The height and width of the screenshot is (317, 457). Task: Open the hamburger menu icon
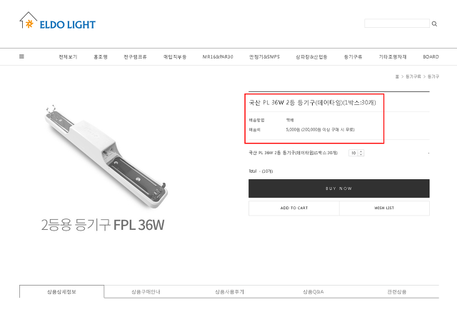[21, 56]
